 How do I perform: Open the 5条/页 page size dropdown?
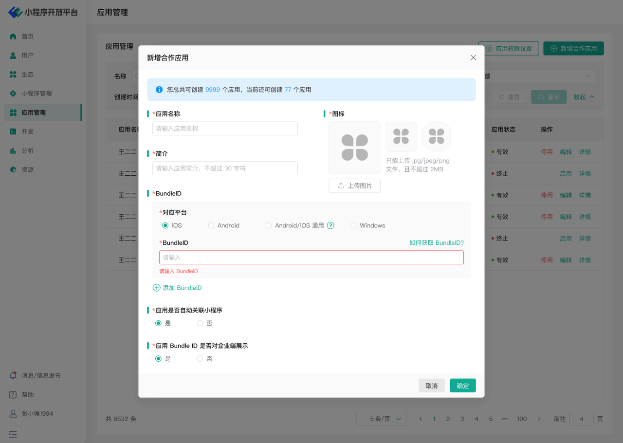[x=382, y=419]
